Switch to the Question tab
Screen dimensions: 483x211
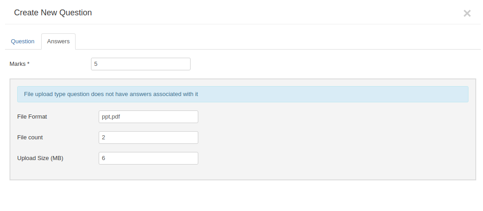[x=23, y=41]
